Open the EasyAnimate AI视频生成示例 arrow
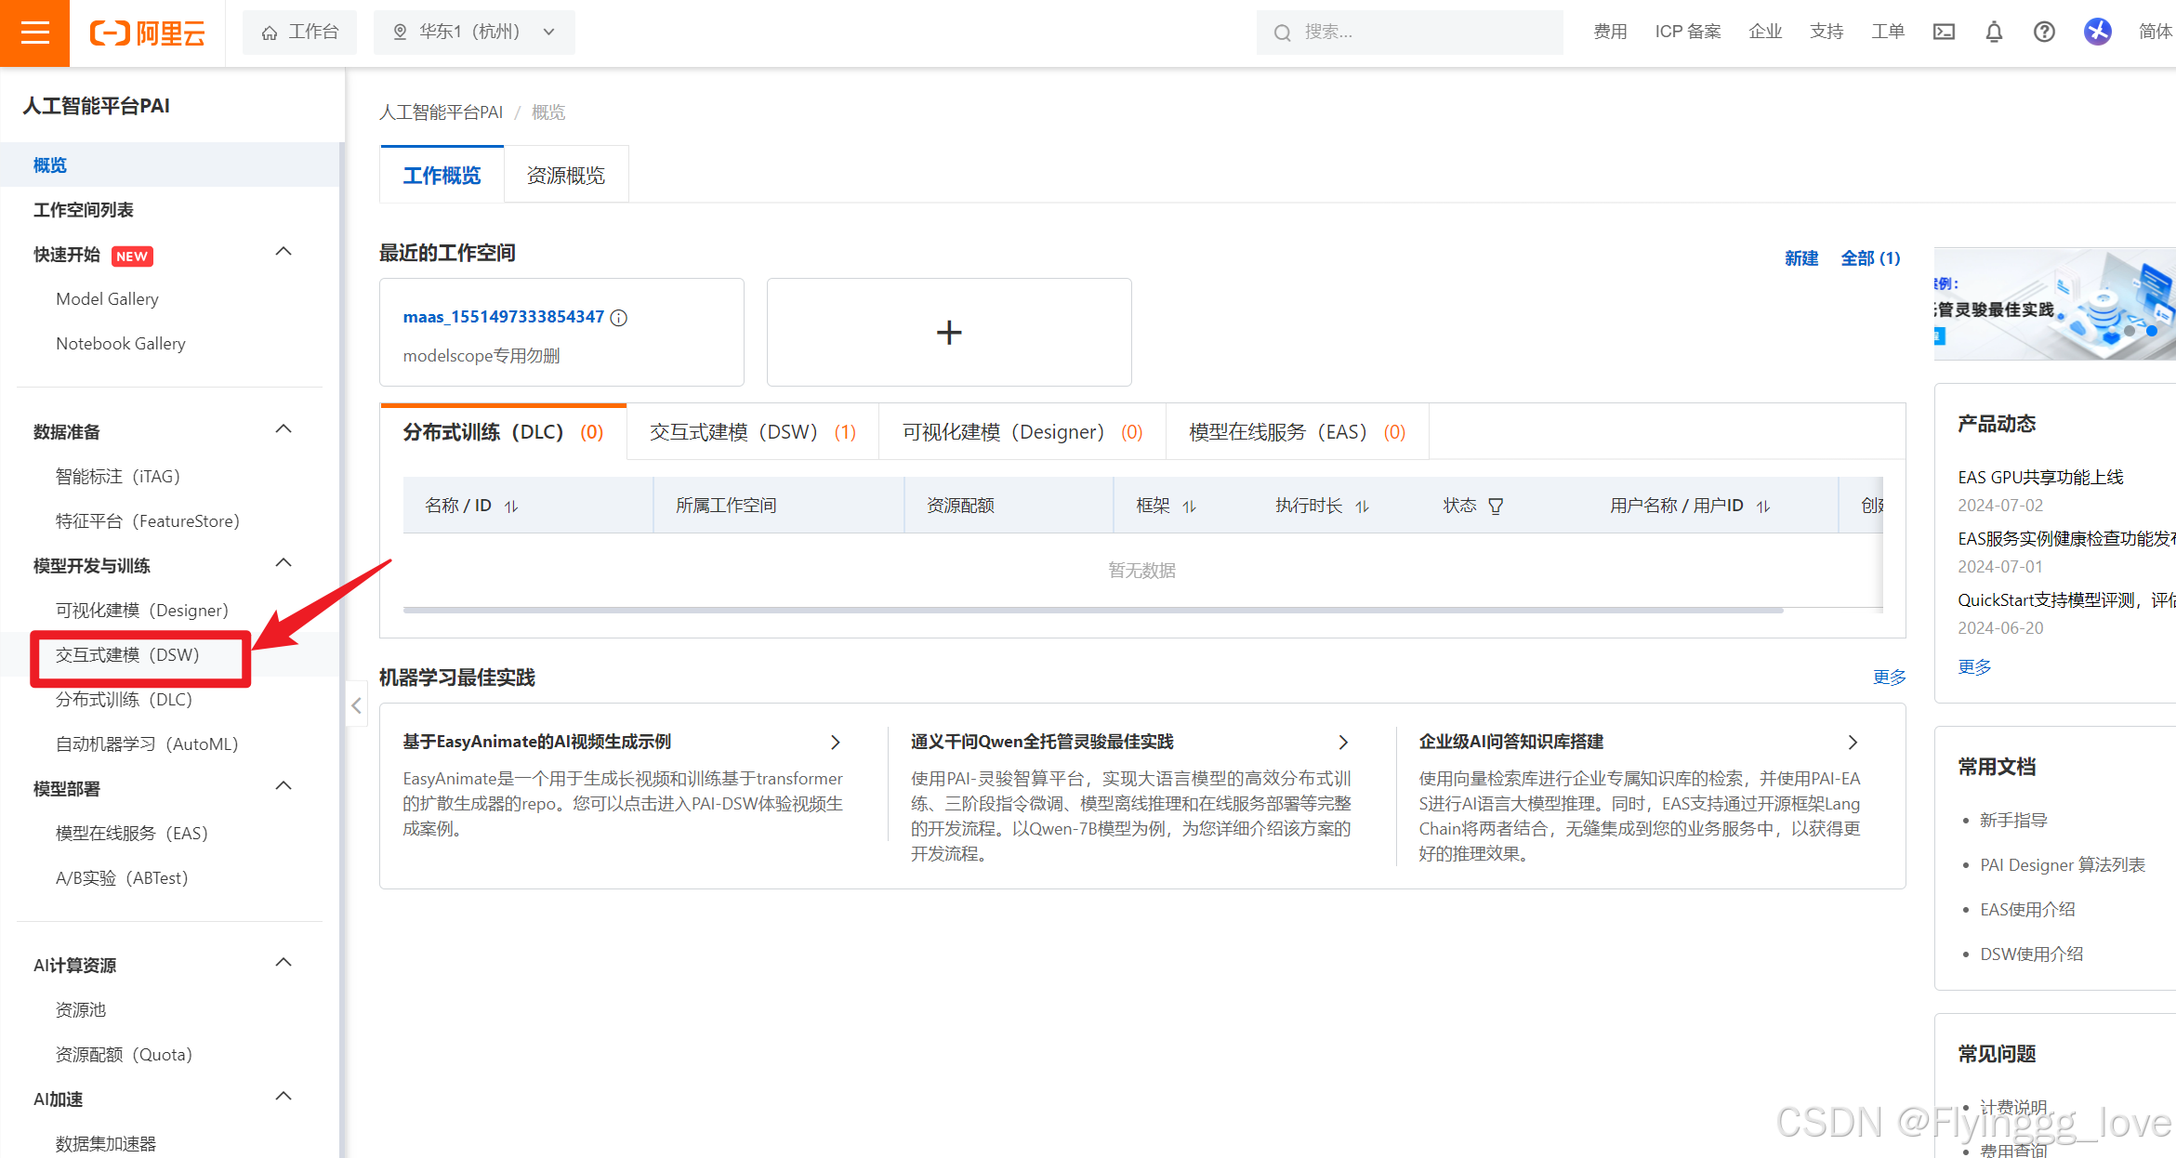 click(835, 742)
